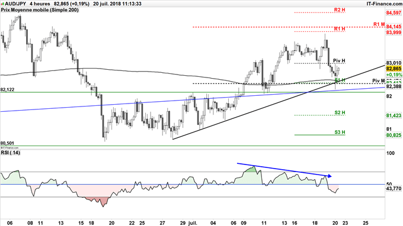The height and width of the screenshot is (226, 403).
Task: Click the RSI ( 14) indicator label
Action: coord(10,153)
